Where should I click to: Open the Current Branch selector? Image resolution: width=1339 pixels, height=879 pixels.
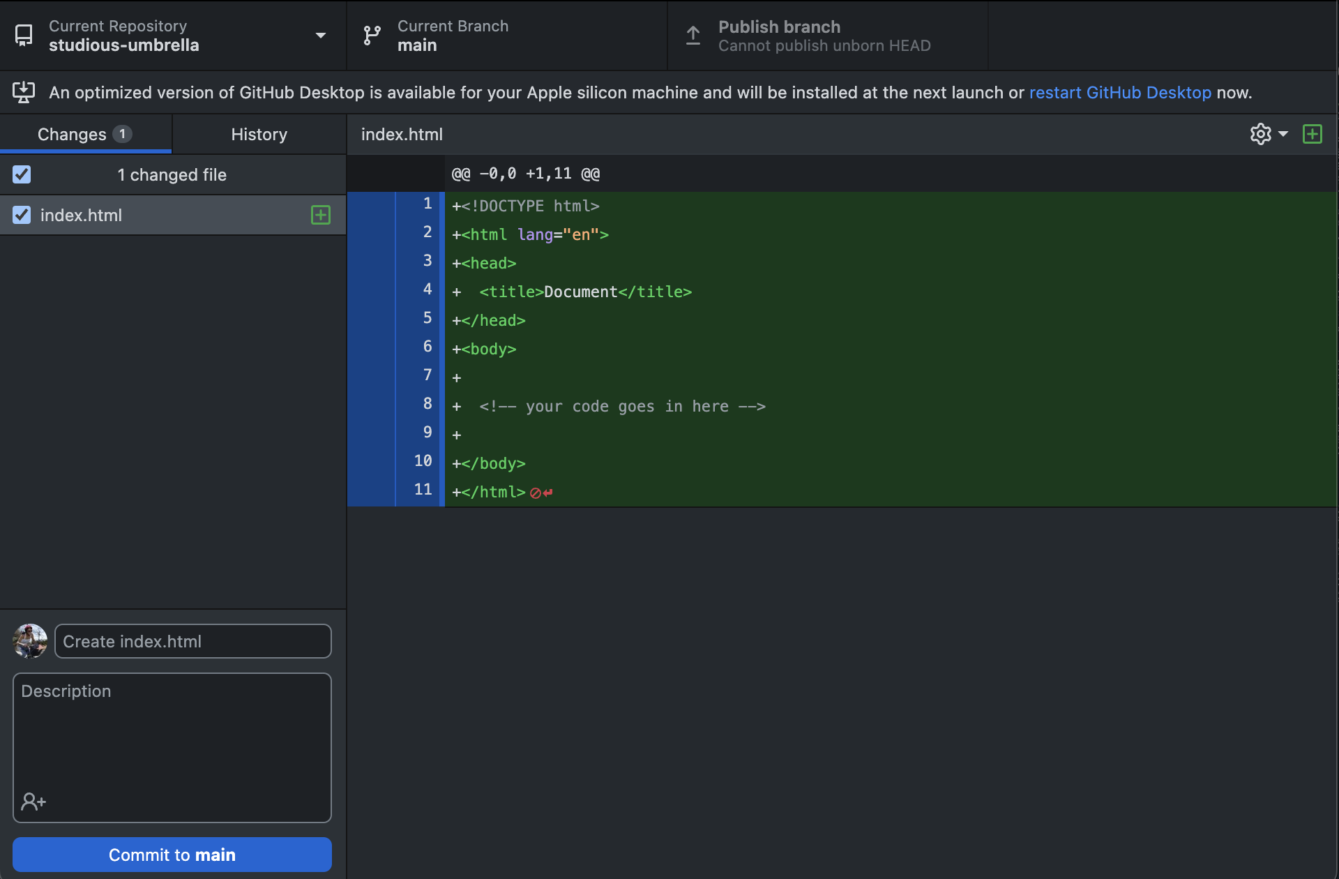coord(507,36)
